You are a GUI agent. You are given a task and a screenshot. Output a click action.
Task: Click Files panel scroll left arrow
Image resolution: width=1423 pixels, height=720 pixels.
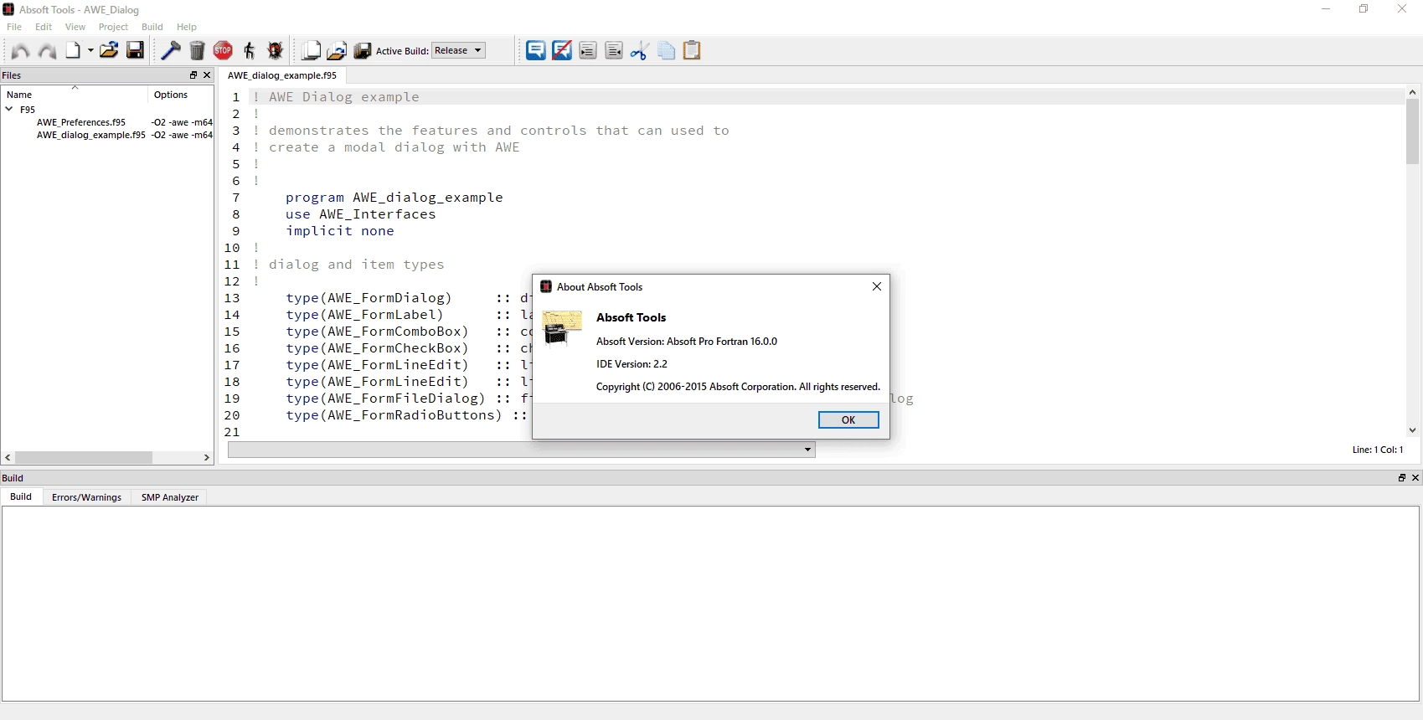(8, 458)
